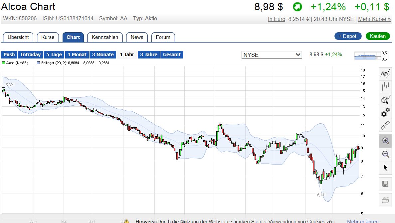Open the In Euro link

coord(276,19)
